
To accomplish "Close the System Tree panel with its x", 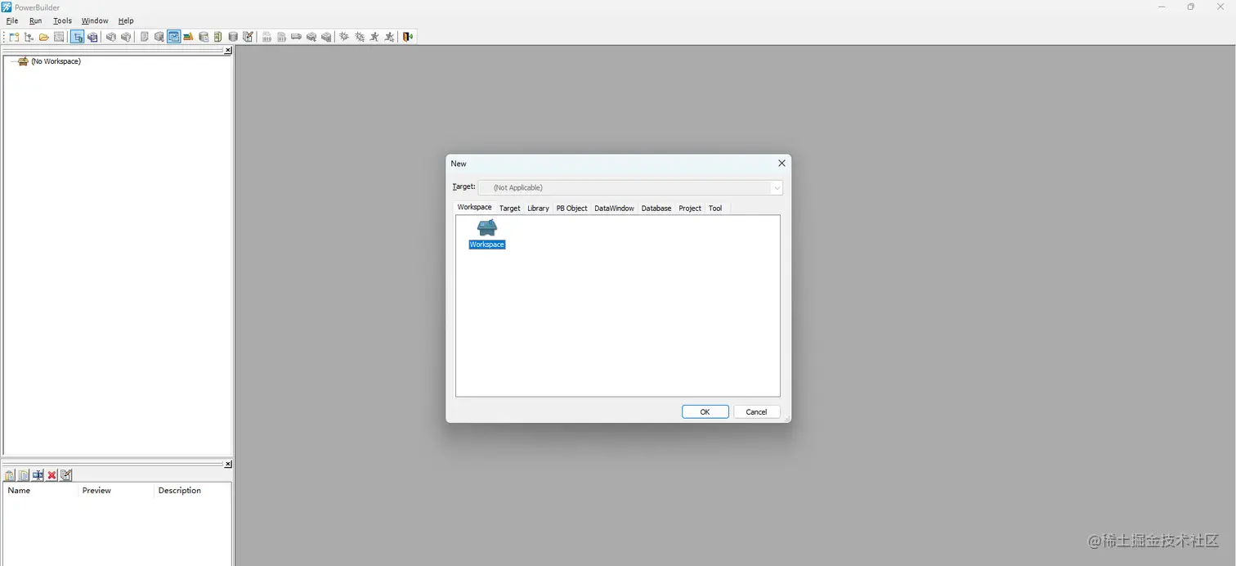I will pos(228,51).
